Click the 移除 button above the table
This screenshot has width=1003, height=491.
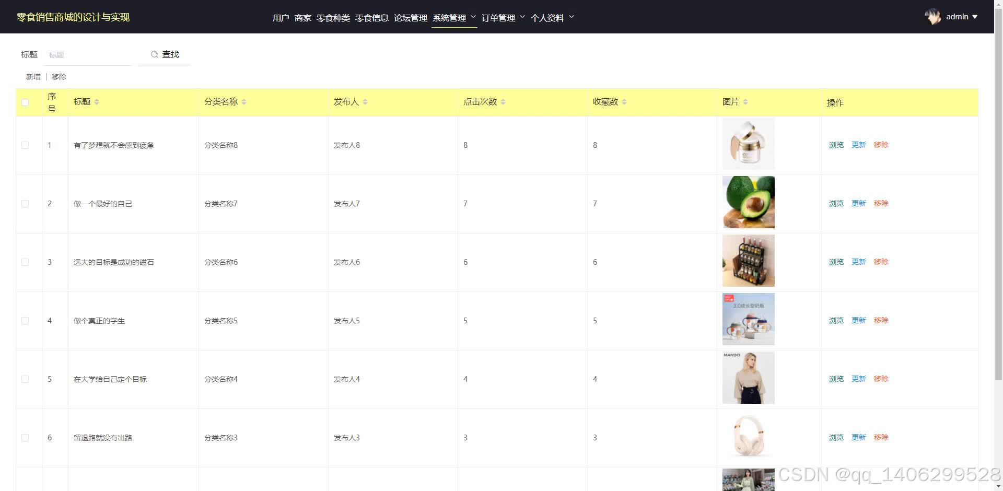[x=59, y=77]
